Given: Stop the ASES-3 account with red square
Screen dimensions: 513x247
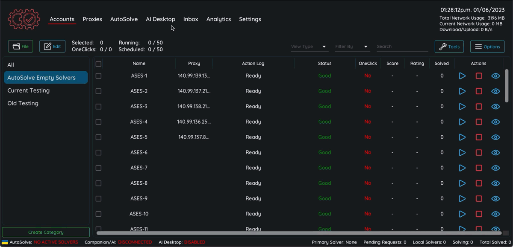Looking at the screenshot, I should tap(479, 107).
